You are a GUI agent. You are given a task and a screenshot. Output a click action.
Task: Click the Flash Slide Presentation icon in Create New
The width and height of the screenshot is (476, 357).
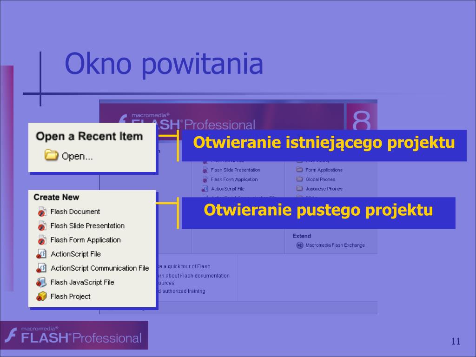(42, 226)
